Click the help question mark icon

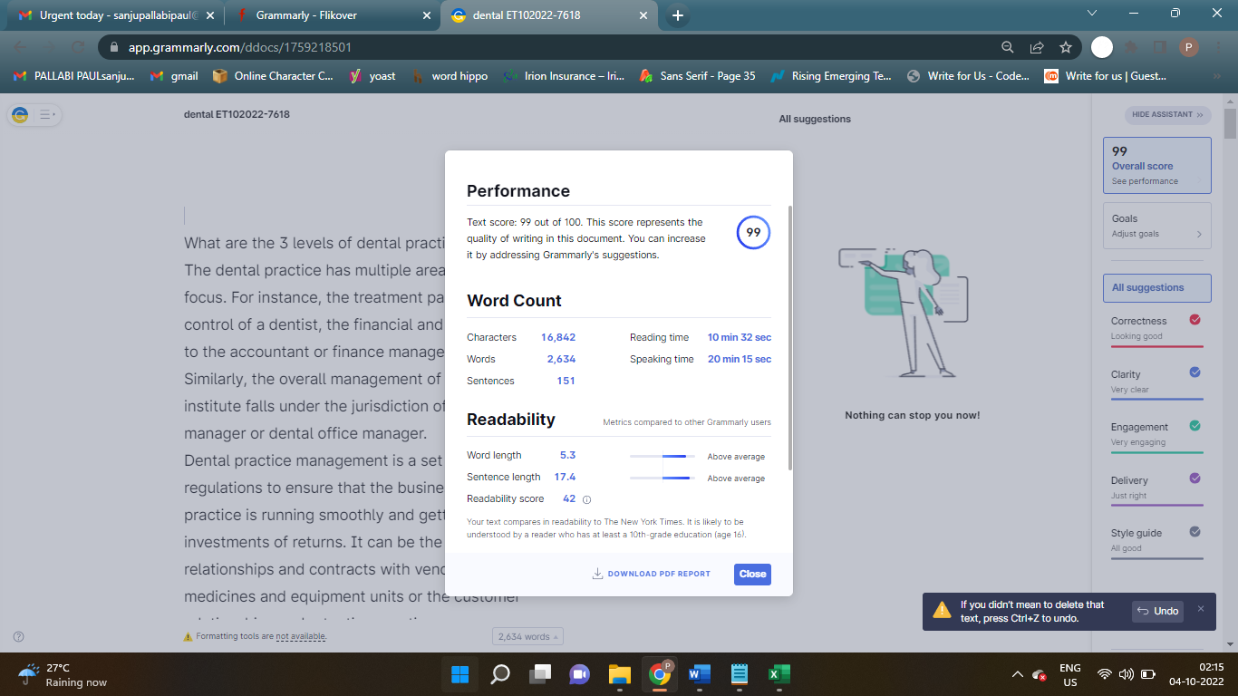click(x=19, y=636)
